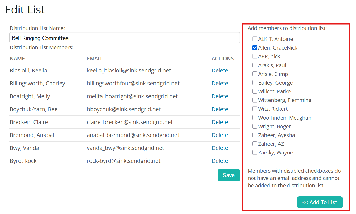356x214 pixels.
Task: Click the Save button
Action: (x=229, y=175)
